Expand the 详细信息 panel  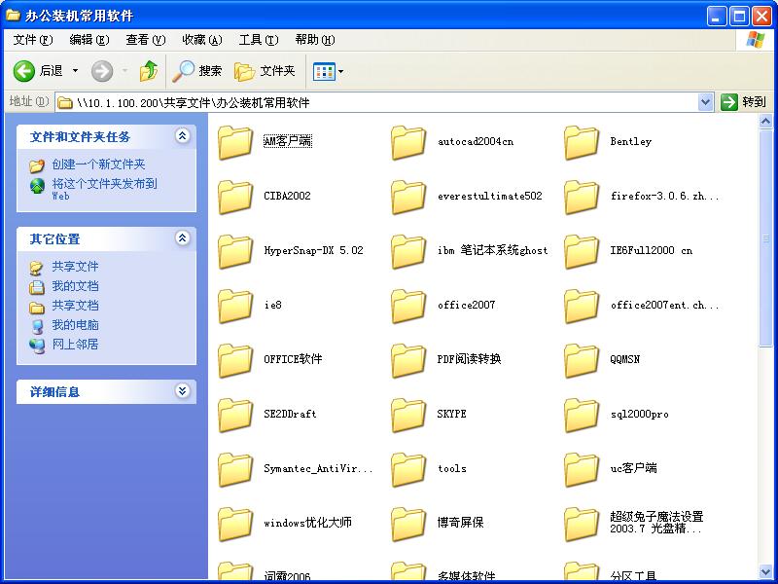tap(183, 391)
